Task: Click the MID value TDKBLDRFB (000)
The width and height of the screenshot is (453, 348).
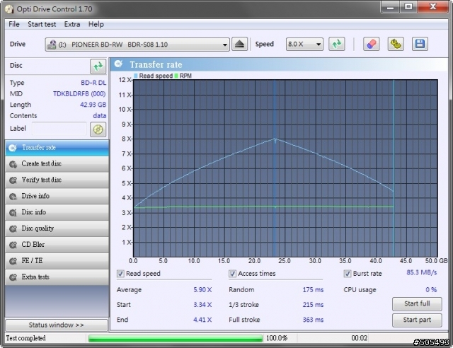Action: coord(79,94)
